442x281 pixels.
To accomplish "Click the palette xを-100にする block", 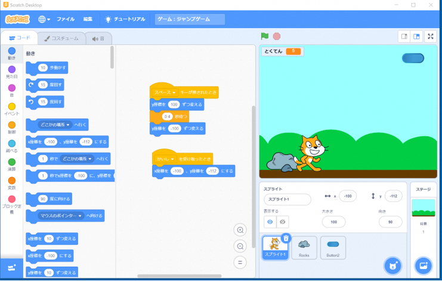I will tap(50, 256).
